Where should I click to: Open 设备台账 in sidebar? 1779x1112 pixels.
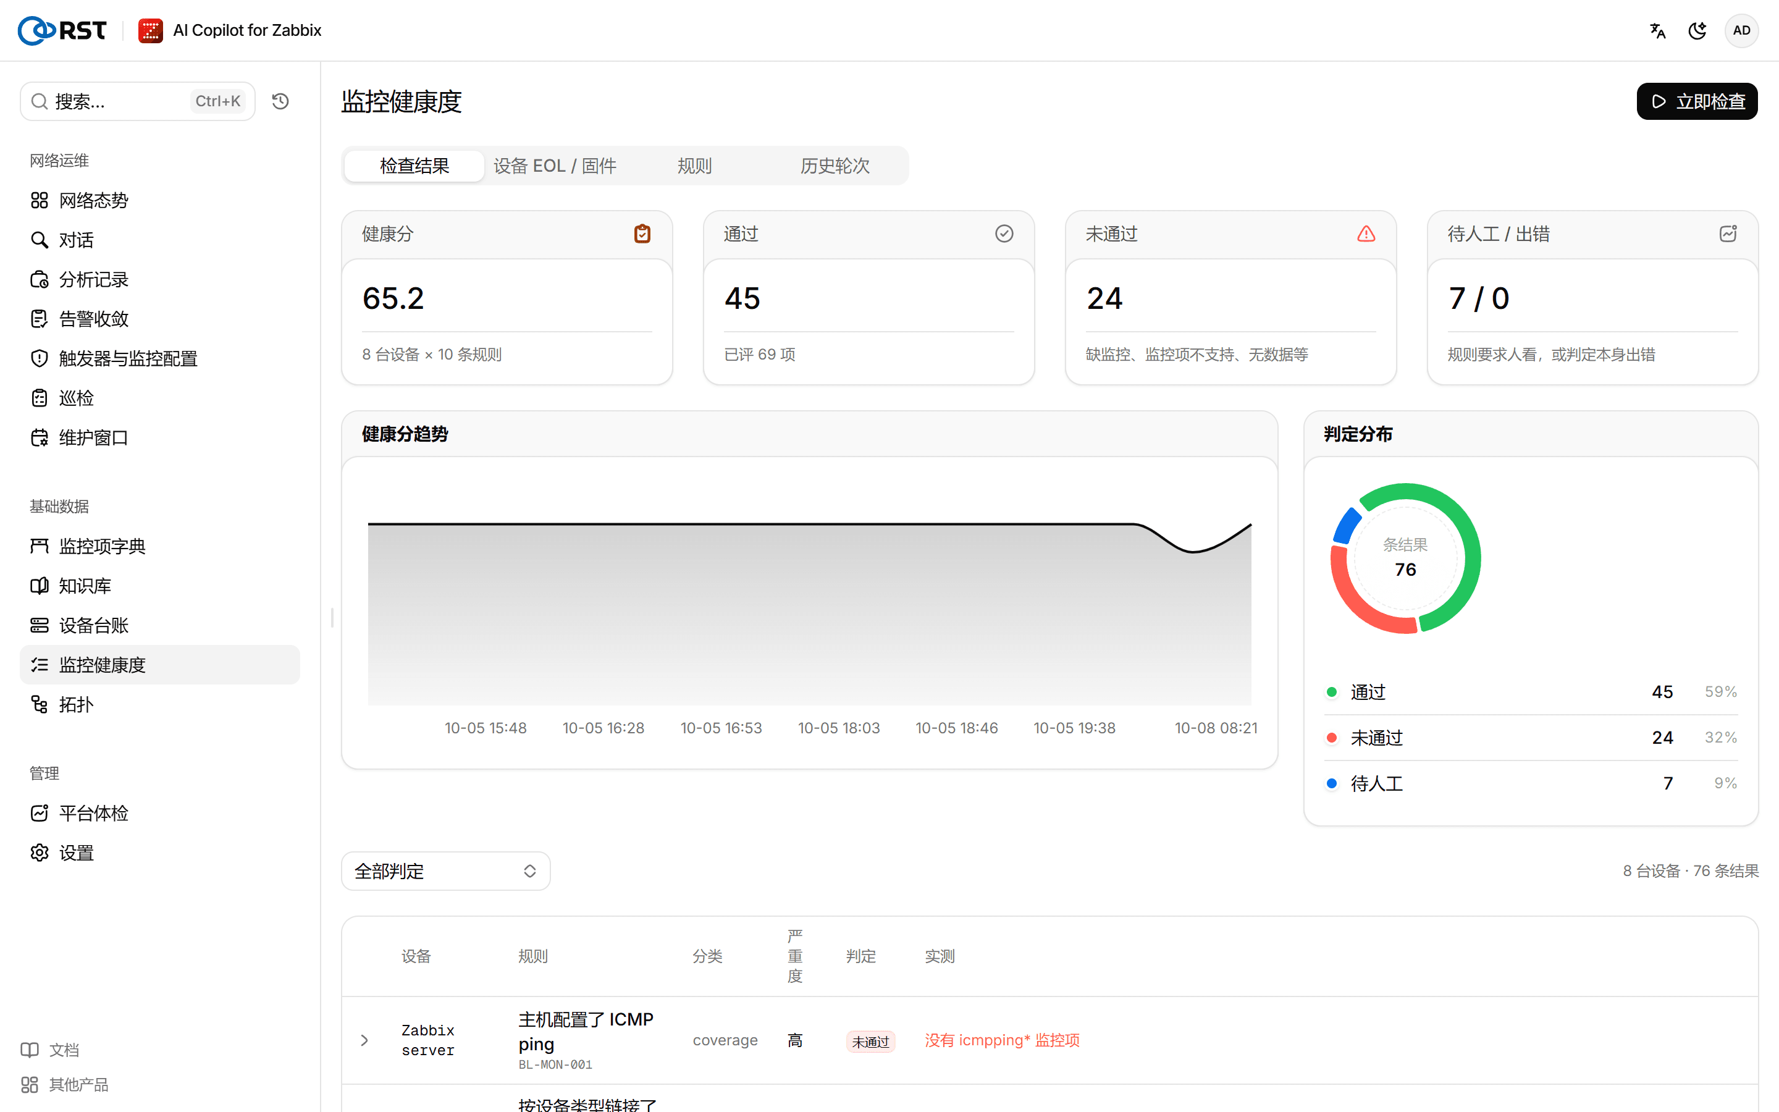click(159, 625)
